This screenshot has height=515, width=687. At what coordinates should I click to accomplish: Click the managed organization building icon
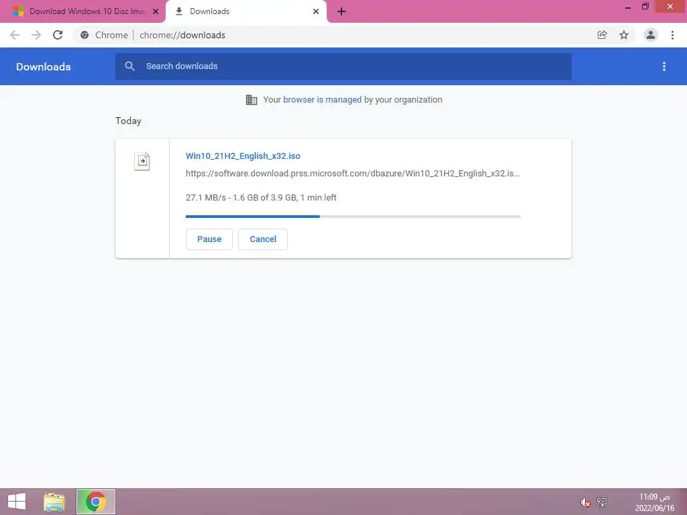point(252,100)
